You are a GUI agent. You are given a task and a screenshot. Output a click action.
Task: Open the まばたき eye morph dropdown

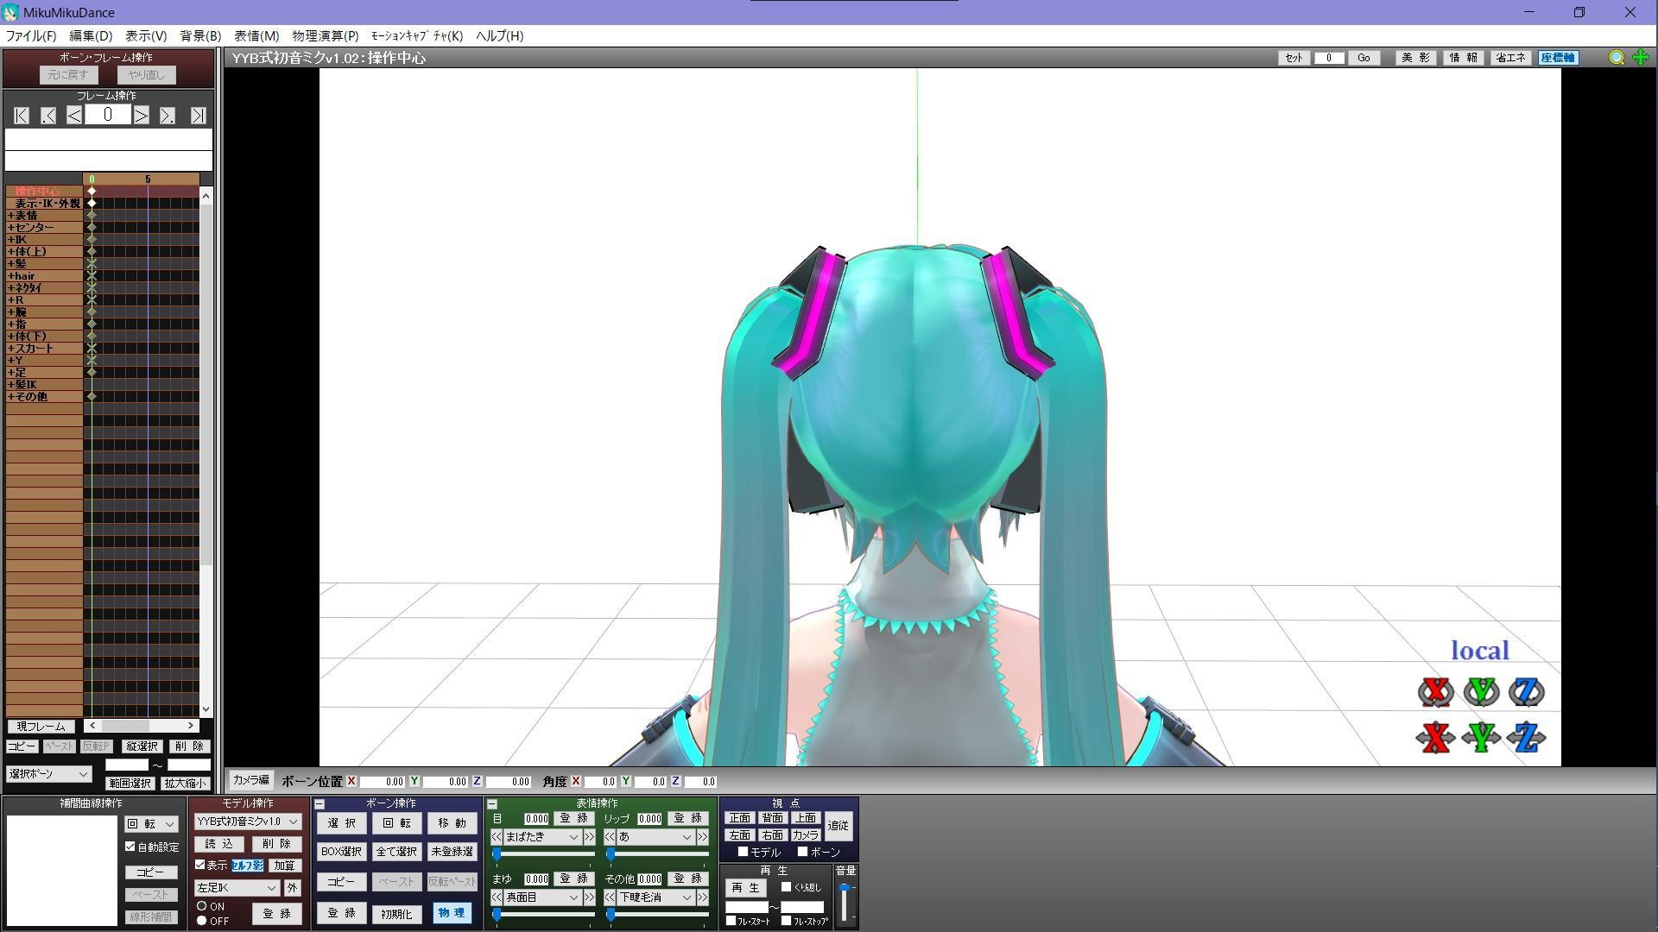(x=541, y=837)
